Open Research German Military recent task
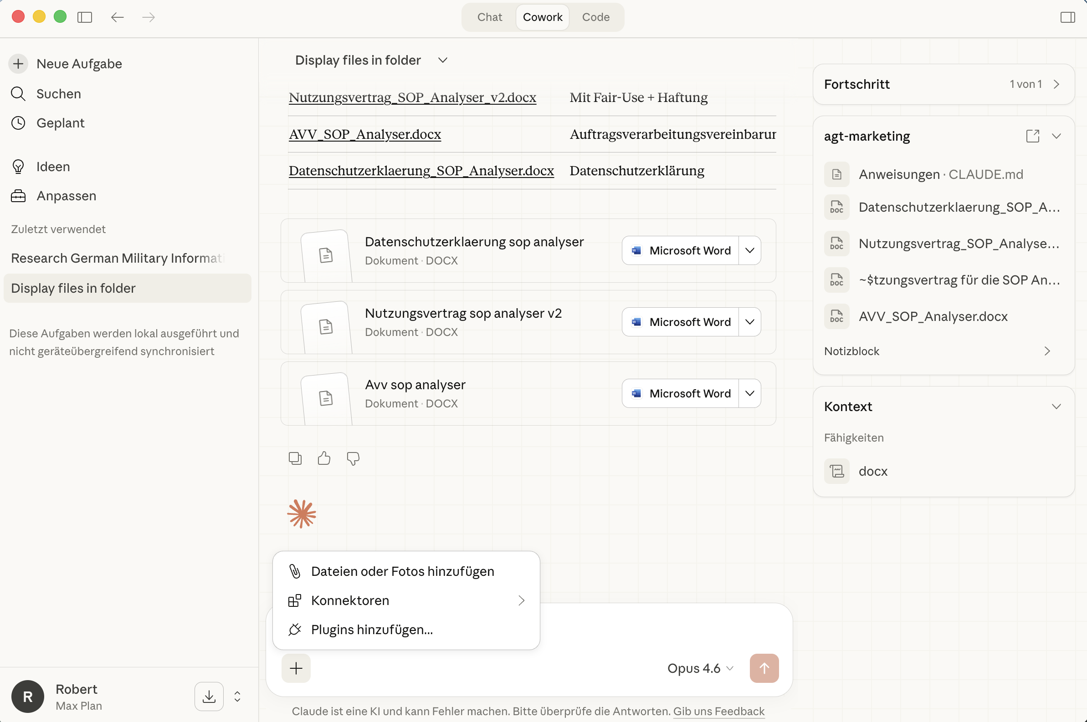The width and height of the screenshot is (1087, 722). pyautogui.click(x=118, y=258)
